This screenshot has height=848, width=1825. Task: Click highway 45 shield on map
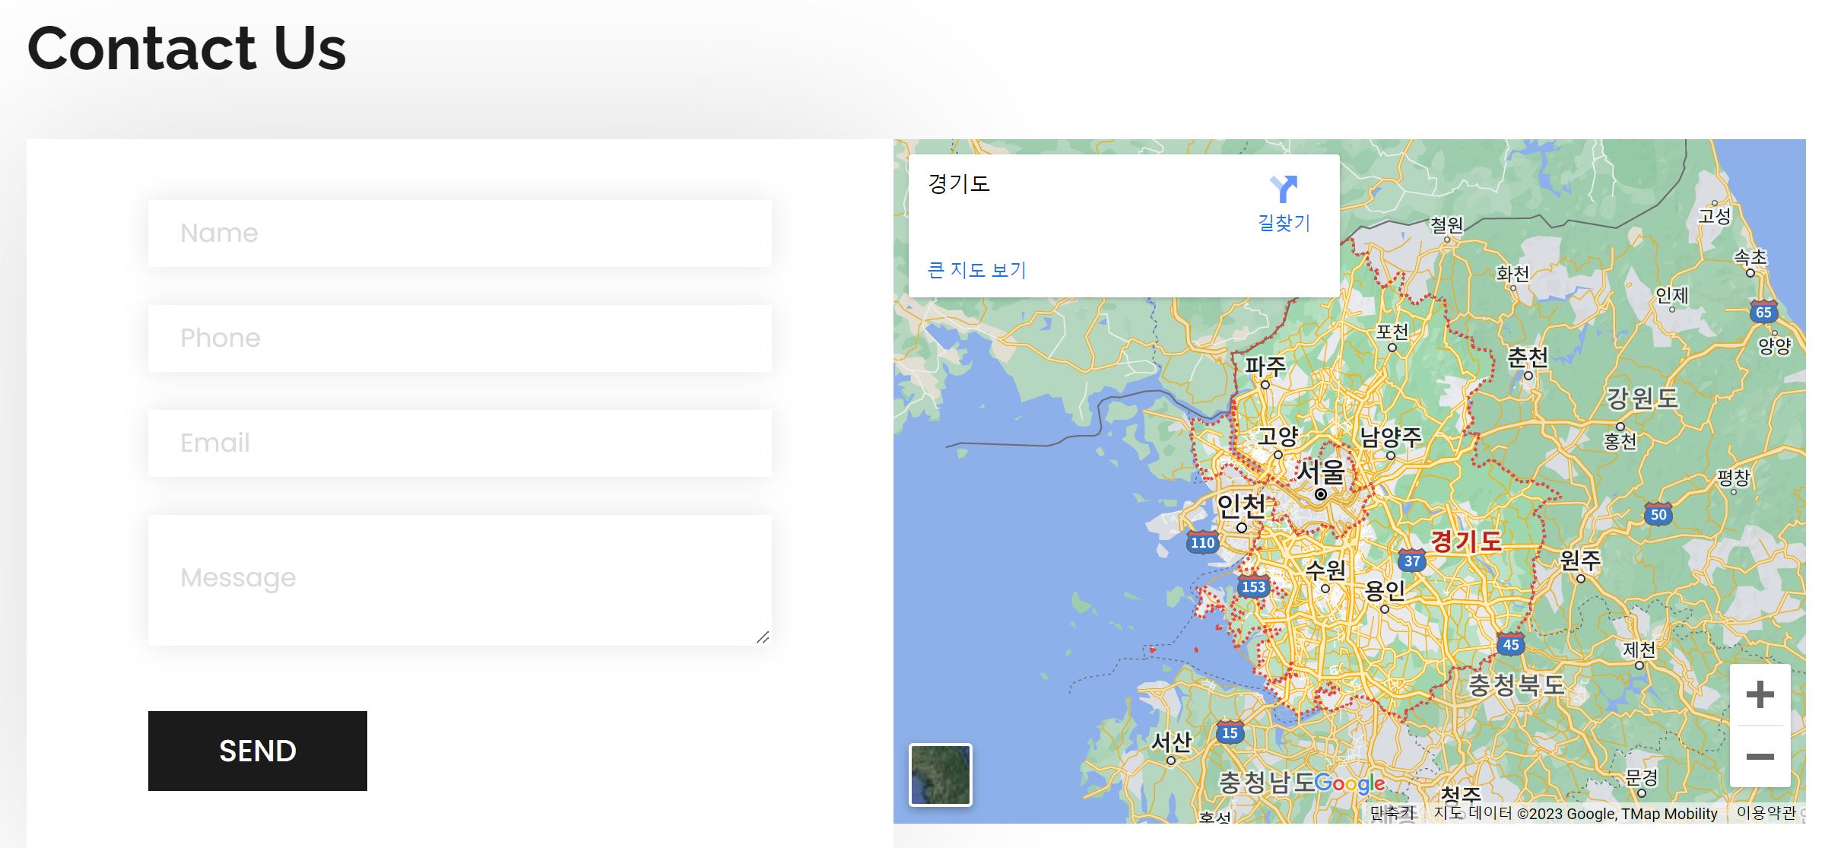1510,644
